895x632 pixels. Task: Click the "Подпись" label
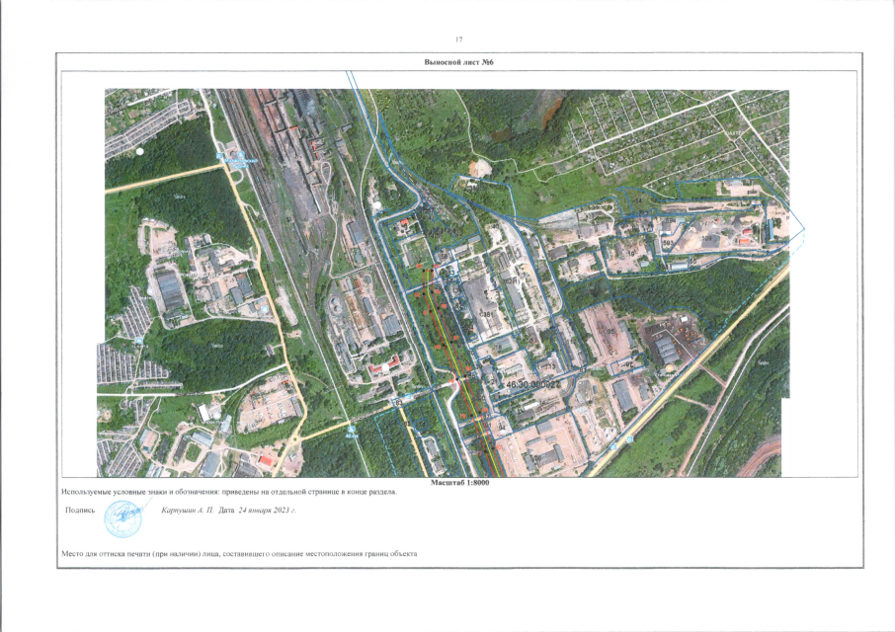[79, 511]
